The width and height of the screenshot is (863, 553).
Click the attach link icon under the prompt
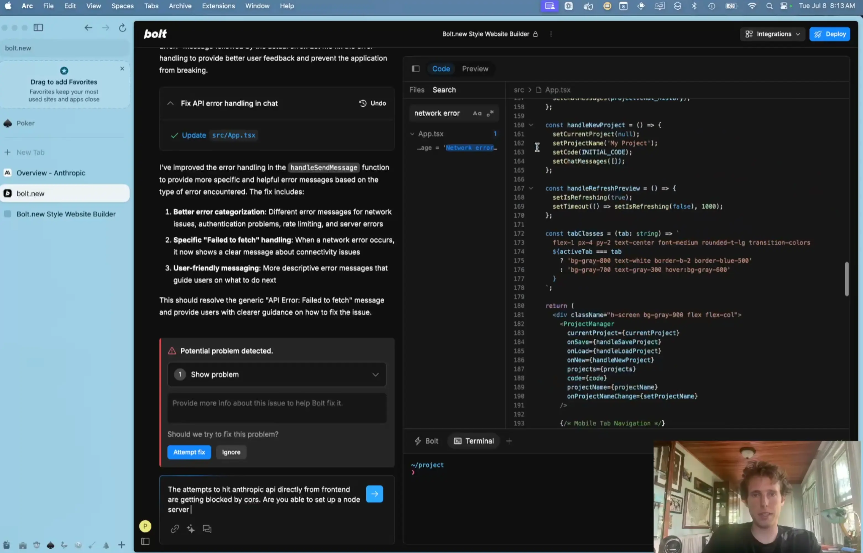pyautogui.click(x=175, y=529)
